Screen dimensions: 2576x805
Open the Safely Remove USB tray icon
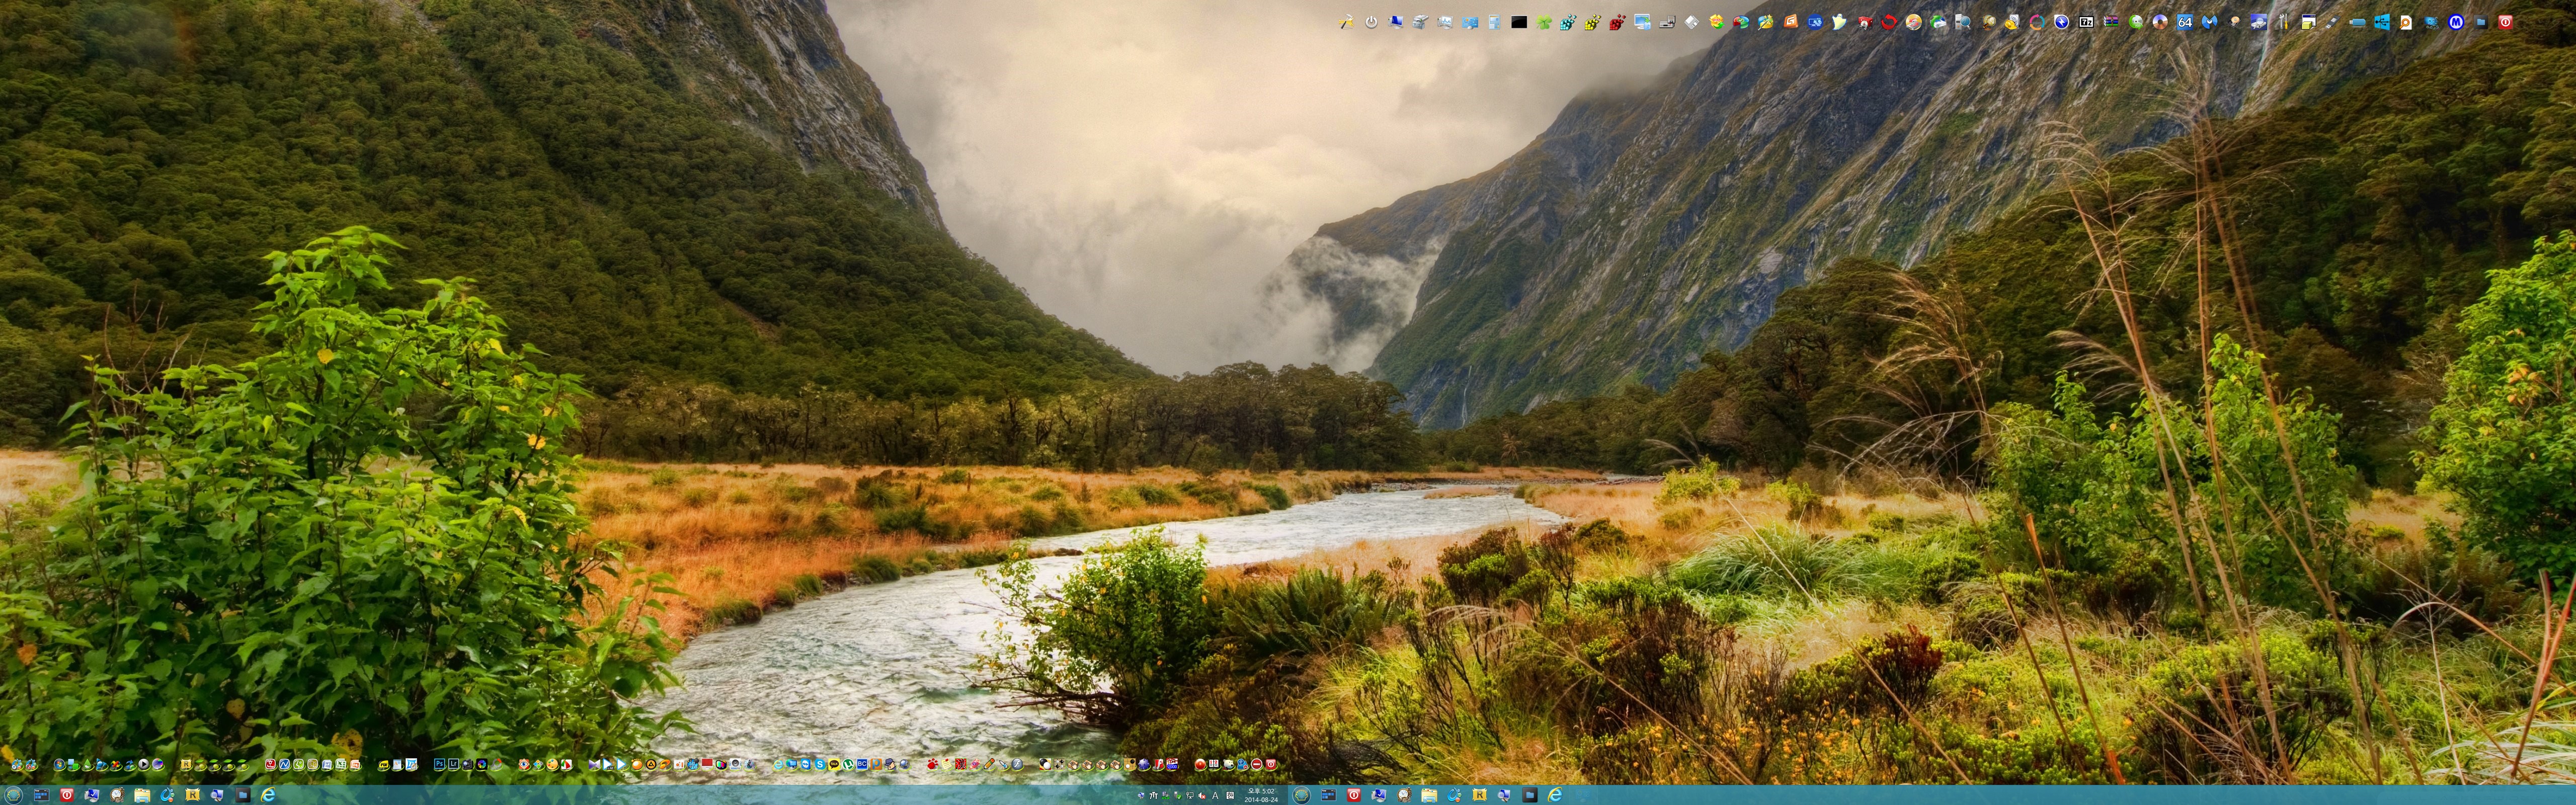(x=1178, y=796)
